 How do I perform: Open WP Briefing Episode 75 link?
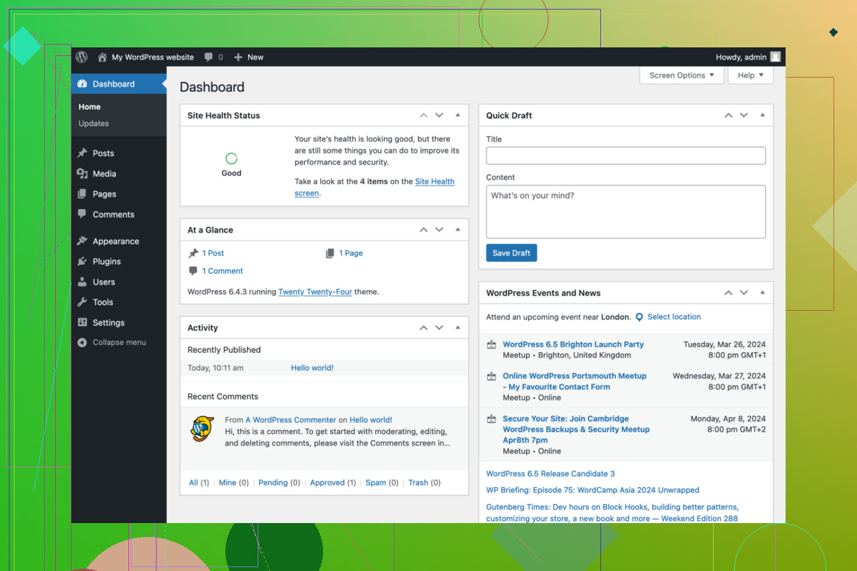pyautogui.click(x=593, y=490)
